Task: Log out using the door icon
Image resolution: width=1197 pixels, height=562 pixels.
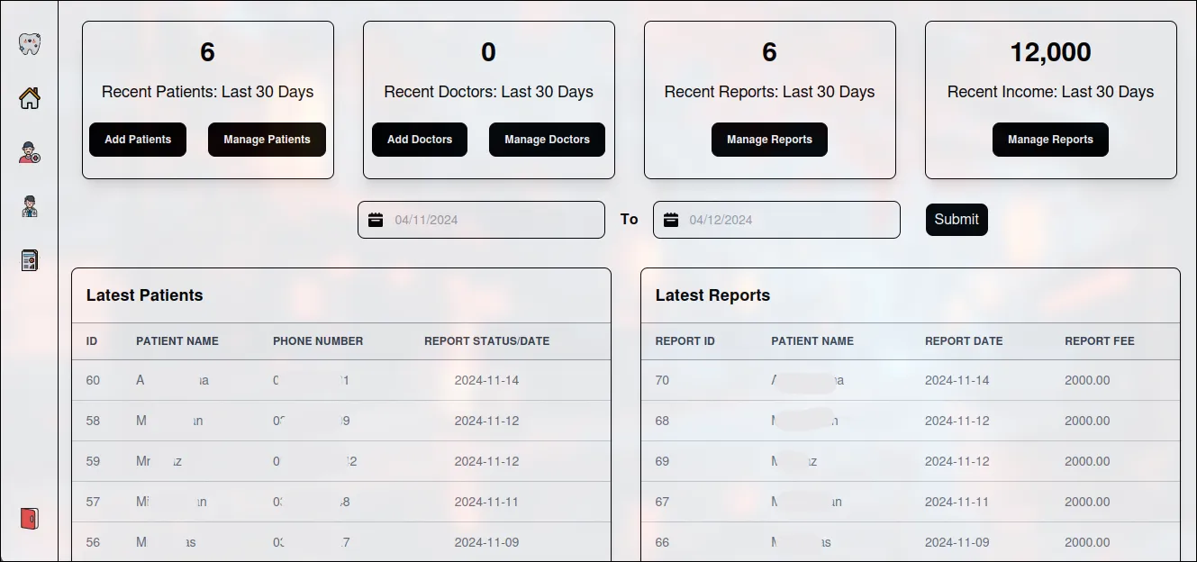Action: (x=30, y=520)
